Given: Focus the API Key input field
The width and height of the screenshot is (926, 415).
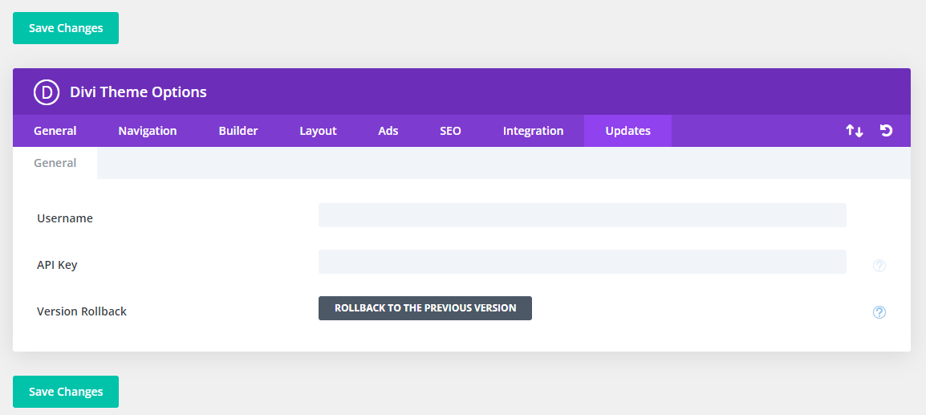Looking at the screenshot, I should 583,262.
